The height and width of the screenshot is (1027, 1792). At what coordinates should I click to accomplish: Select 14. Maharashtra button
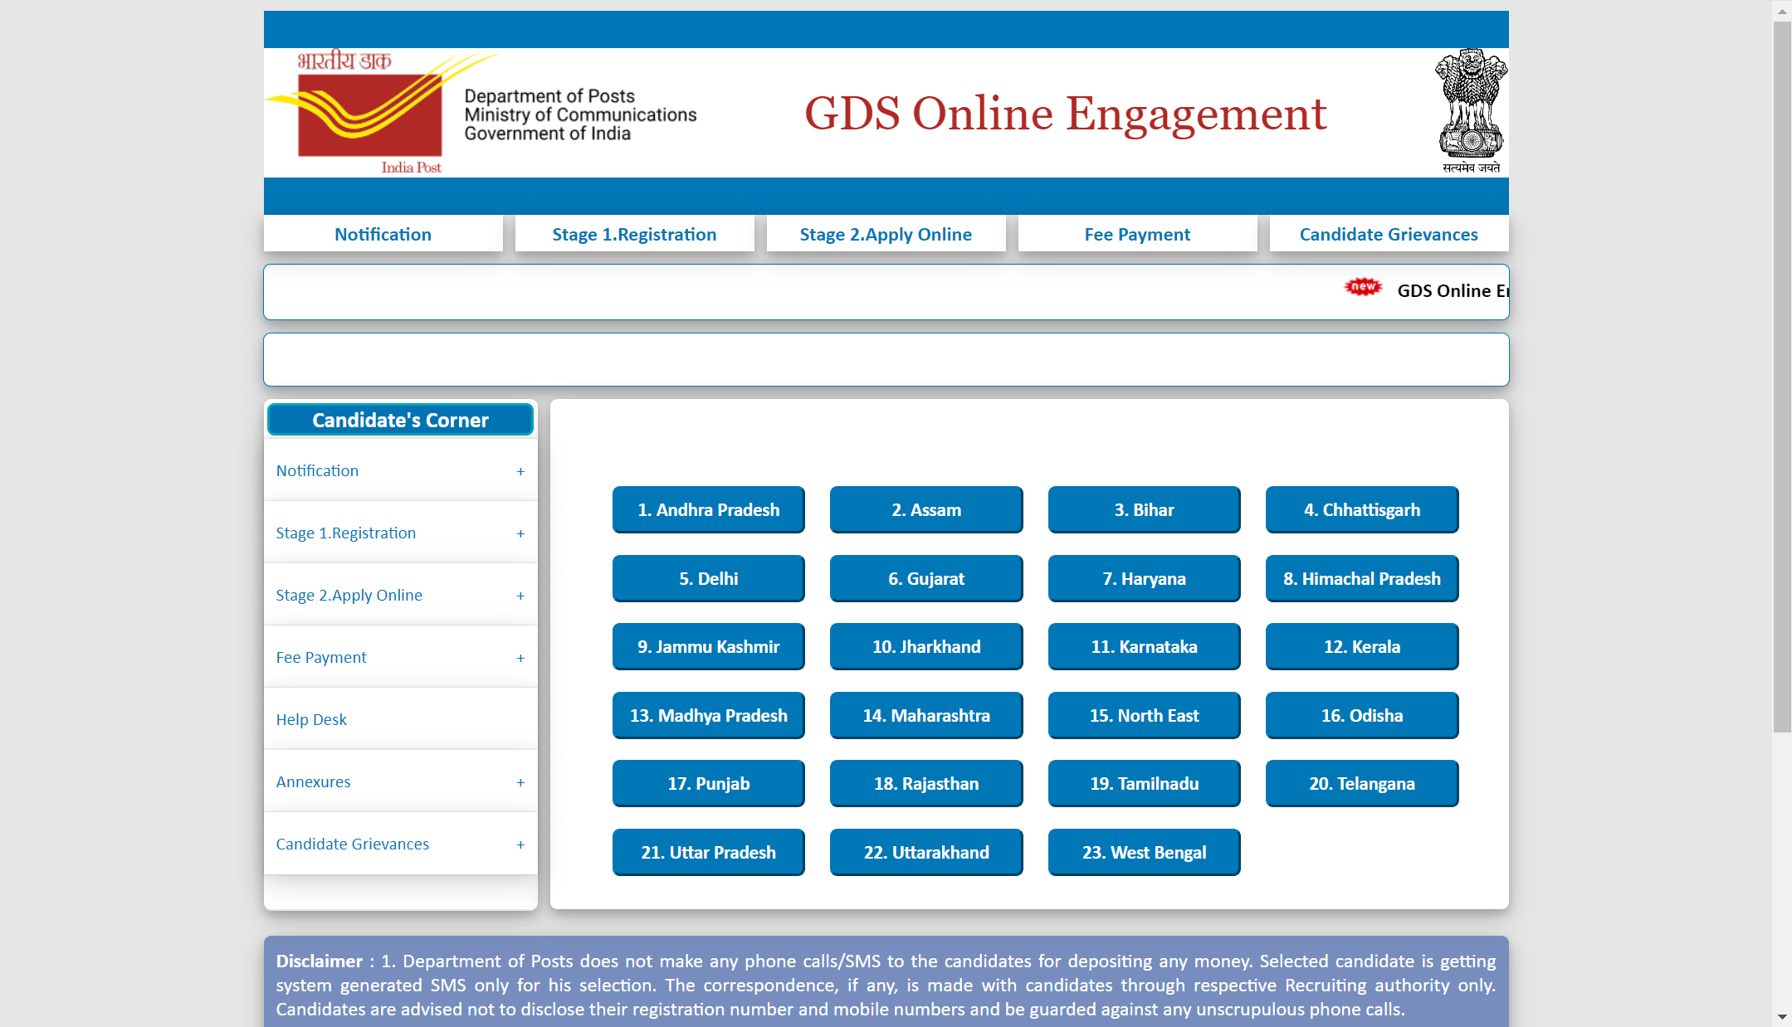(926, 715)
